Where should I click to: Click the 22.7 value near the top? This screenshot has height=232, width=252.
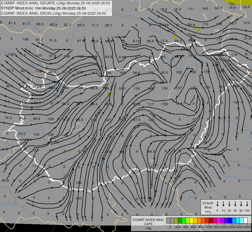[67, 25]
